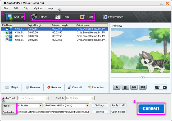Click the Settings button

100,105
